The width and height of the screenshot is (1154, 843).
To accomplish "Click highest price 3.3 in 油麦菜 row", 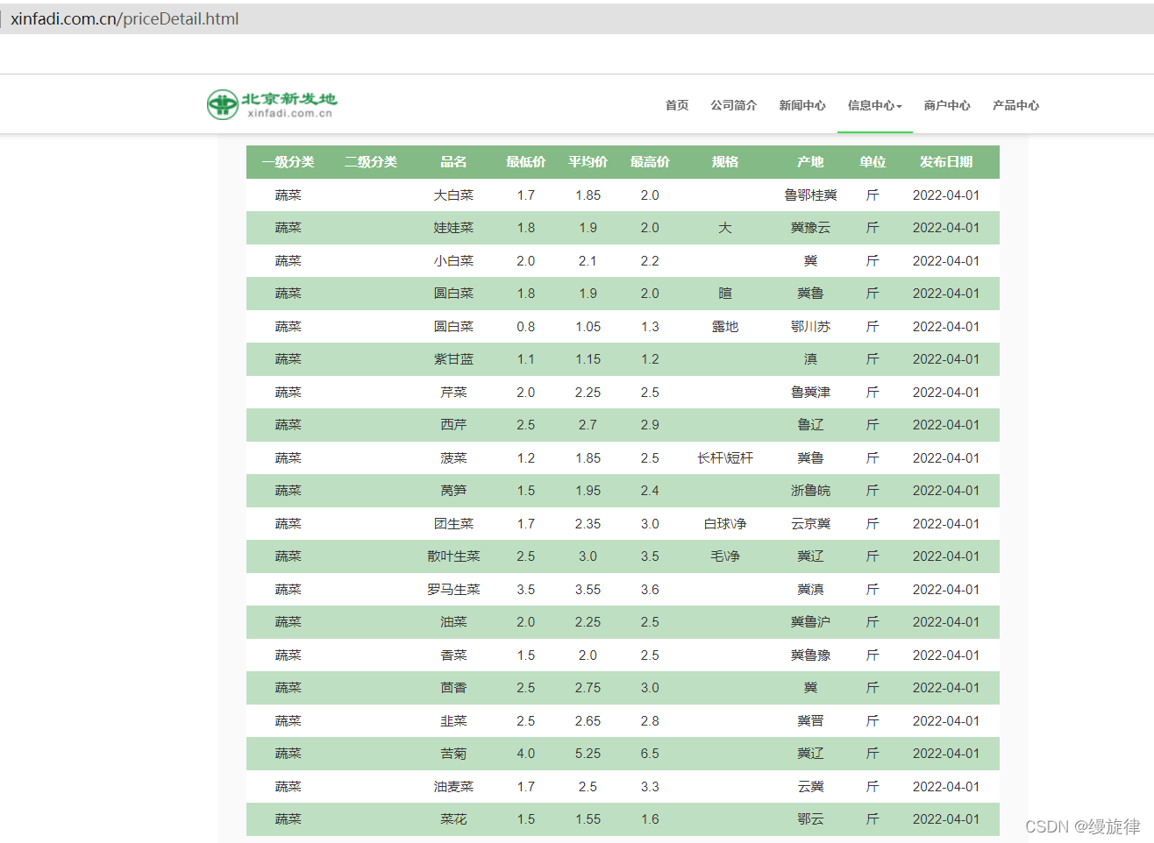I will [650, 787].
